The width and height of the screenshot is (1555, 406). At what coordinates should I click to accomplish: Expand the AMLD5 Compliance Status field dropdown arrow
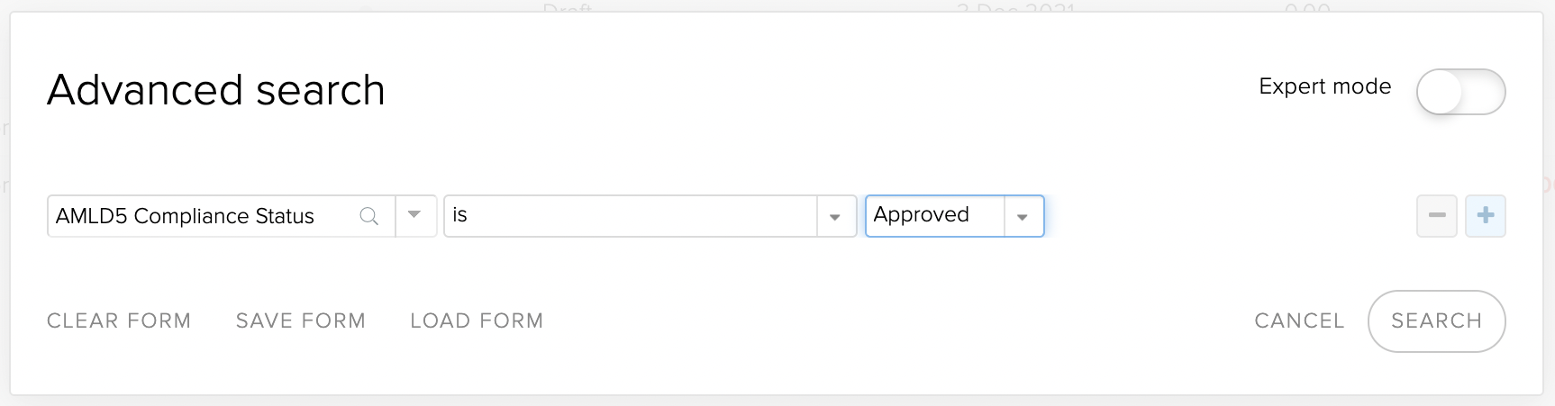[x=414, y=215]
